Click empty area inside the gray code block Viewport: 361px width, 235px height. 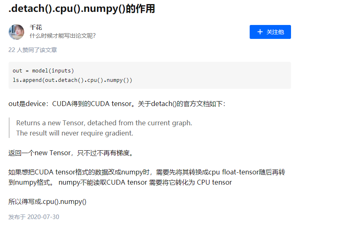tap(207, 75)
